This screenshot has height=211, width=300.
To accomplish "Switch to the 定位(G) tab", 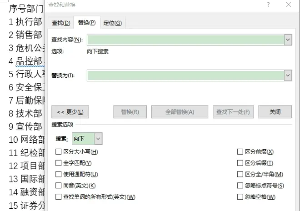I will tap(113, 23).
